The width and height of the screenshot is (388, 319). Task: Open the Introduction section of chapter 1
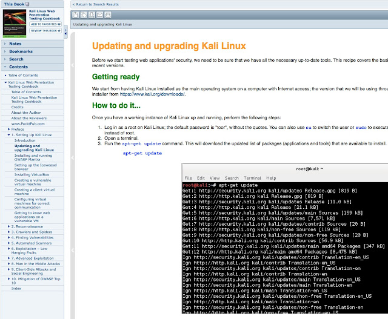pos(25,140)
